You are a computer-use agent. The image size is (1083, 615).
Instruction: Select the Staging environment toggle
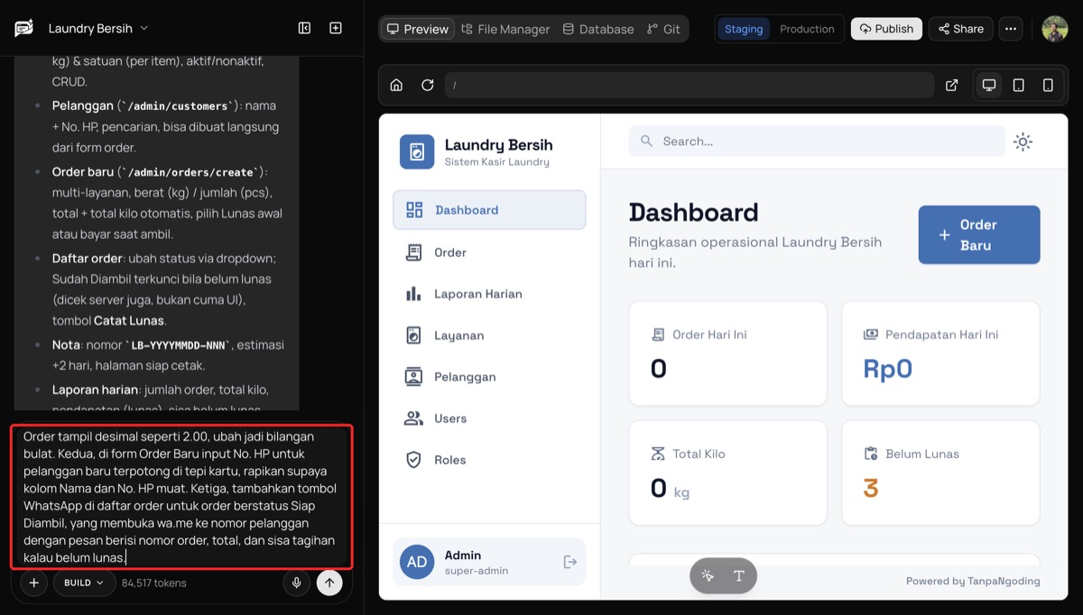pos(744,29)
